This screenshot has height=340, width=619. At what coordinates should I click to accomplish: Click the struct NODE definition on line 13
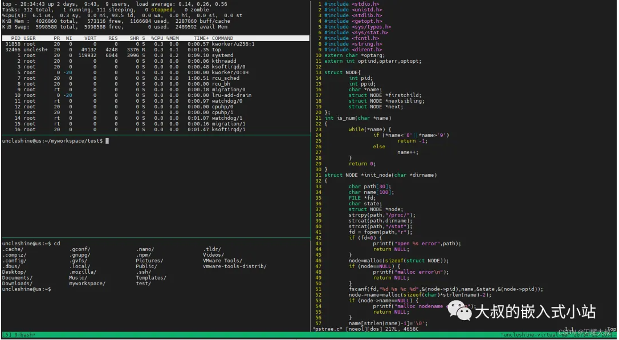click(x=342, y=72)
